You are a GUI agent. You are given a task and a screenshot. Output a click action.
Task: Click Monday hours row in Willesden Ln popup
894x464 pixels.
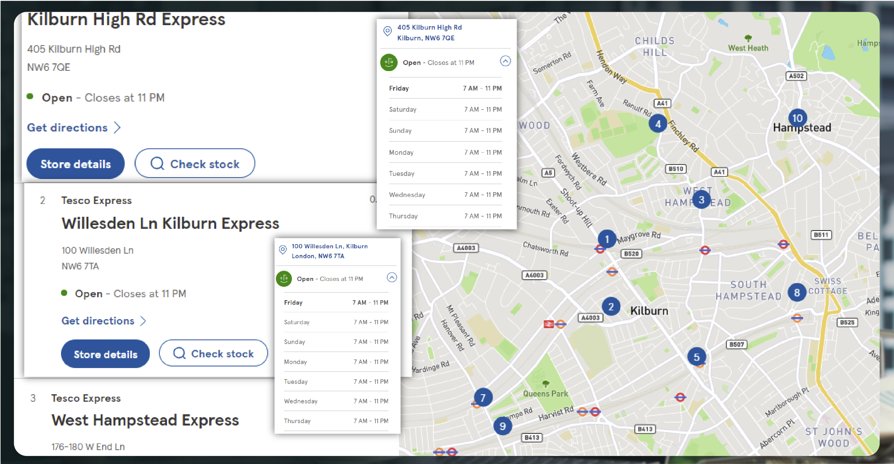(x=336, y=361)
